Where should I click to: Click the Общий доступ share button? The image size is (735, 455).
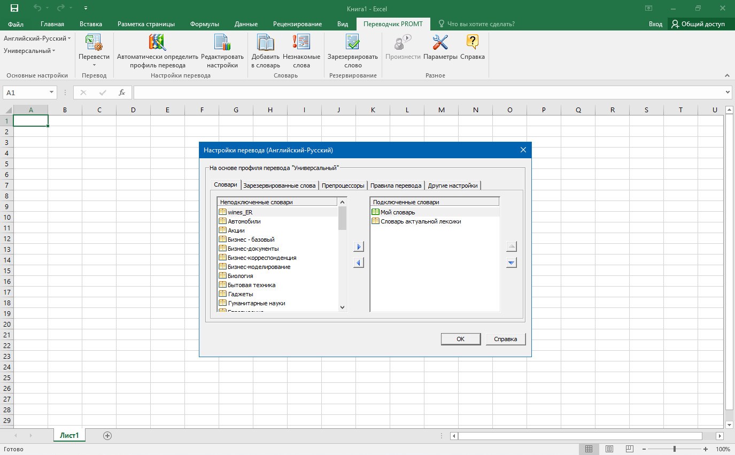pos(700,24)
